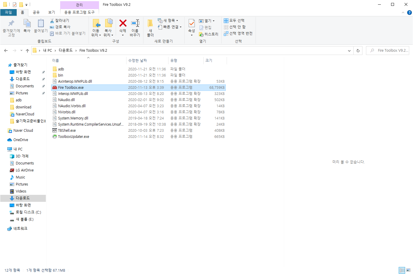
Task: Go back with the left arrow
Action: coord(6,51)
